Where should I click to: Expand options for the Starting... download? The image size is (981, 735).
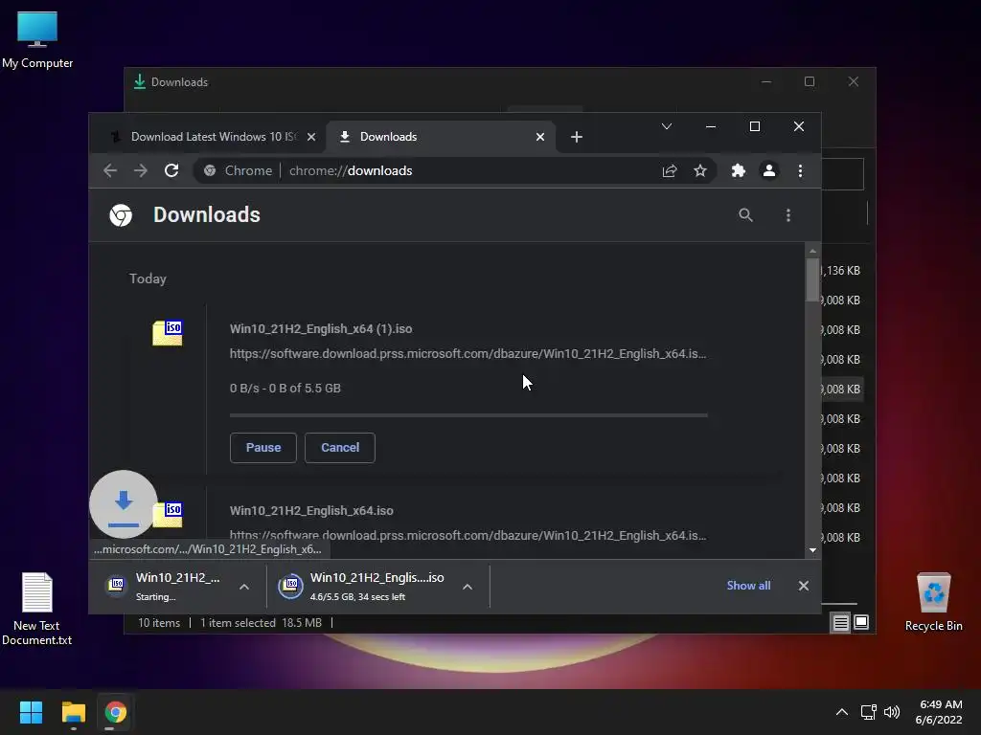coord(244,587)
